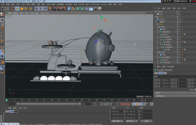Open the 绝对尺寸 dropdown
Image resolution: width=196 pixels, height=125 pixels.
(x=131, y=121)
